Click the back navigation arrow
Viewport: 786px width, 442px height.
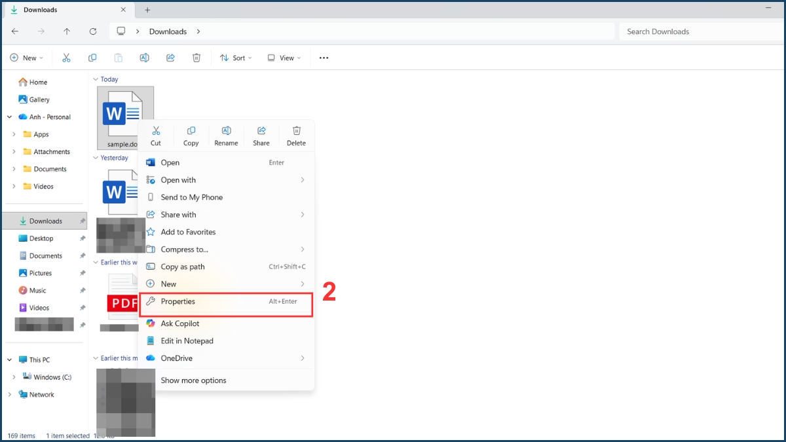click(14, 31)
